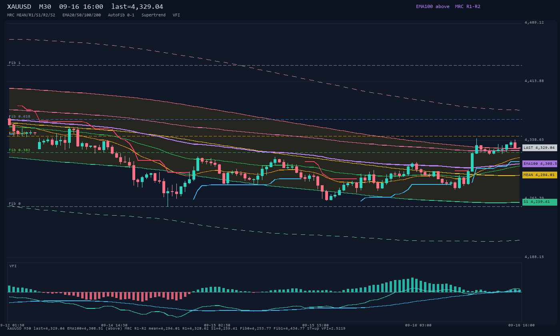Click the 09-15 15:00 time axis label
560x336 pixels.
pyautogui.click(x=316, y=325)
